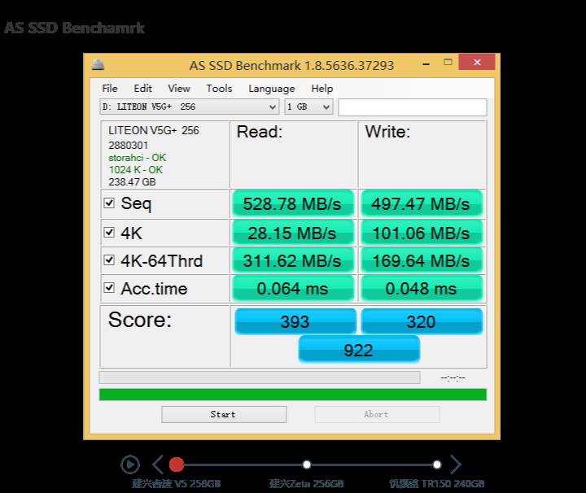Minimize the AS SSD Benchmark window
Image resolution: width=586 pixels, height=493 pixels.
tap(426, 64)
